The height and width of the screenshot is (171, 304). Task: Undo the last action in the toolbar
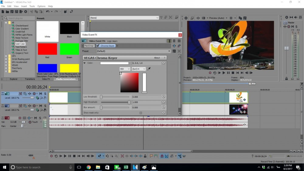pos(47,12)
